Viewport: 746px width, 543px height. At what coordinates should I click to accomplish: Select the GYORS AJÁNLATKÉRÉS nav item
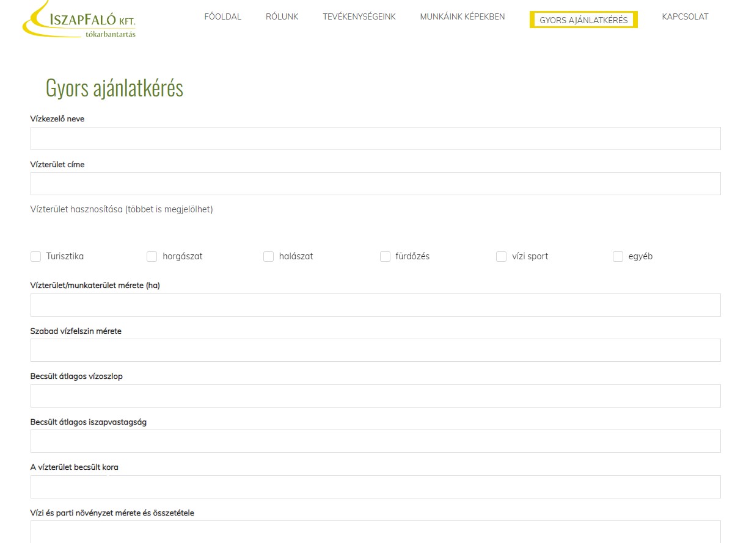[x=583, y=20]
